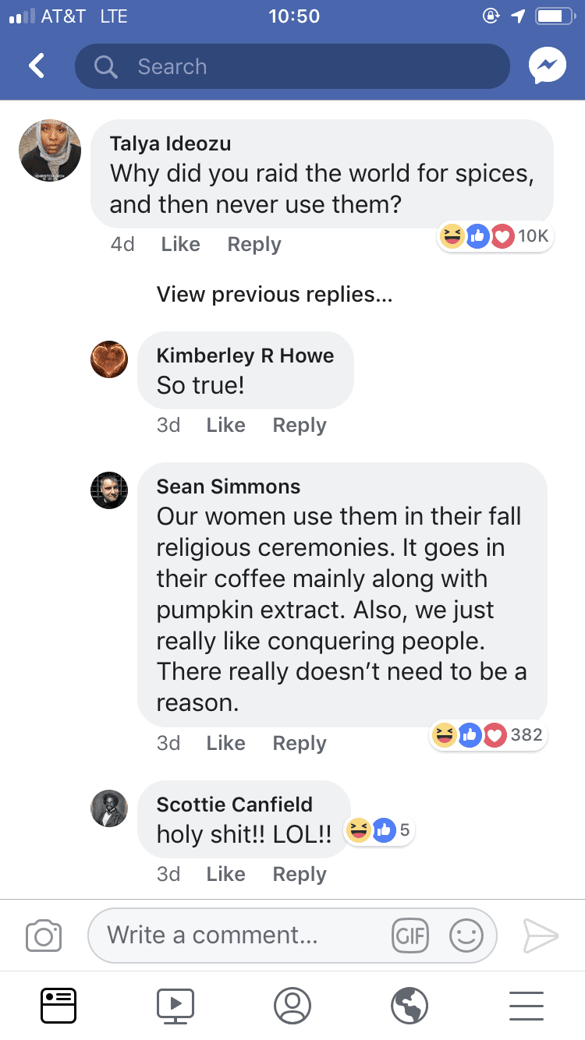The image size is (585, 1040).
Task: Open the emoji sticker picker
Action: pyautogui.click(x=466, y=936)
